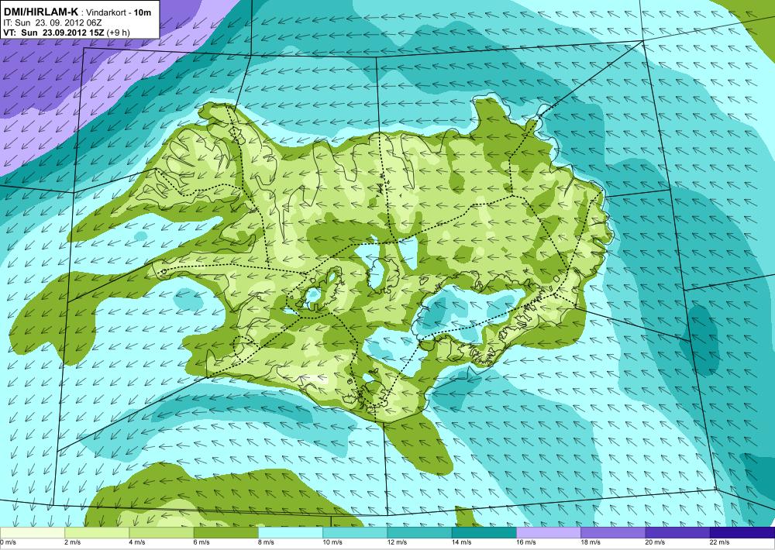Viewport: 775px width, 550px height.
Task: Select the legend swatch above 10 m/s label
Action: pyautogui.click(x=355, y=533)
